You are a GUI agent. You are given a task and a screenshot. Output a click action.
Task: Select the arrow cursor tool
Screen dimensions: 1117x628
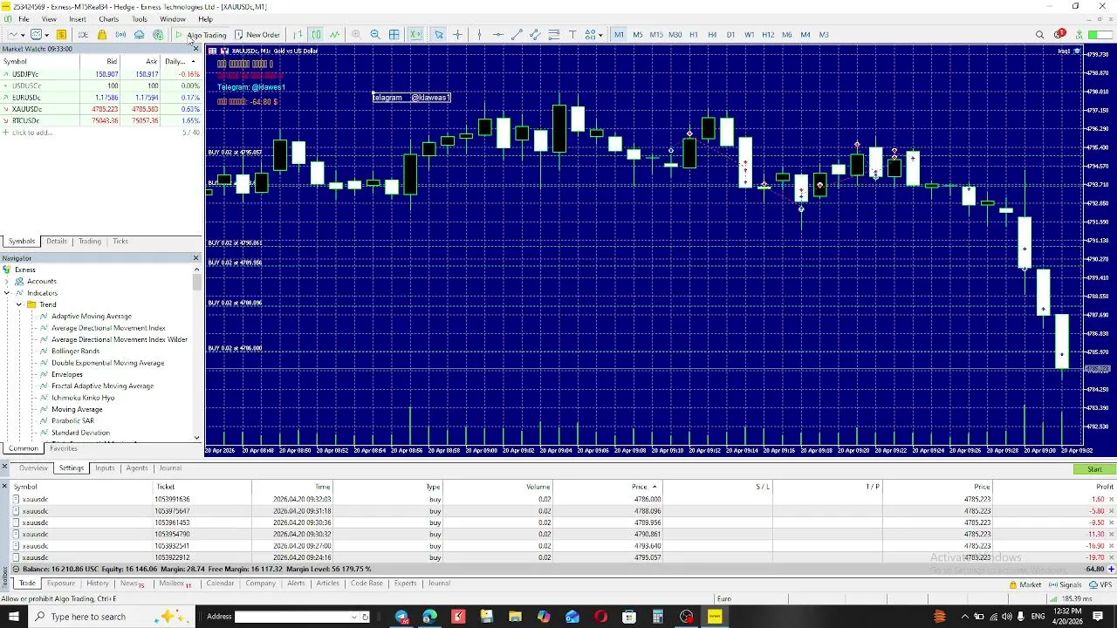[439, 35]
